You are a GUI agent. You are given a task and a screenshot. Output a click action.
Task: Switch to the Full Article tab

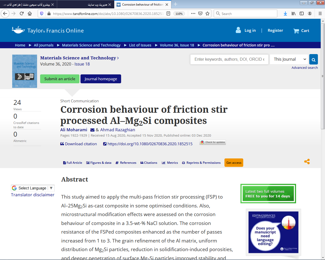73,163
